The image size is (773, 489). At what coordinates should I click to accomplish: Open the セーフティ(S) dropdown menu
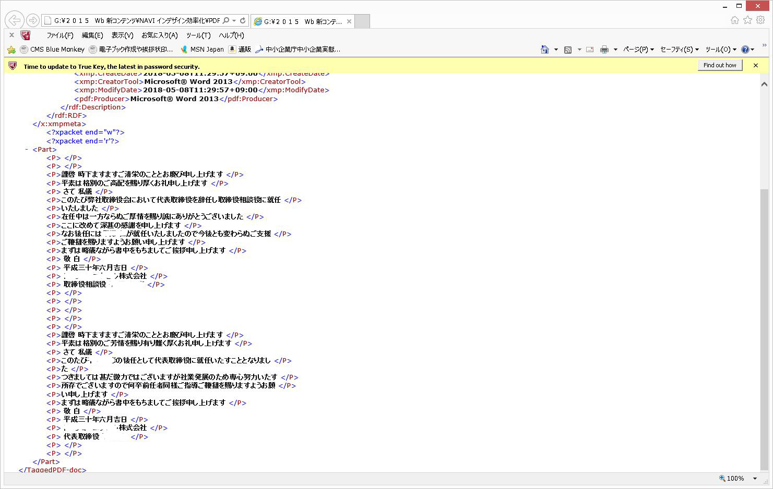point(679,50)
